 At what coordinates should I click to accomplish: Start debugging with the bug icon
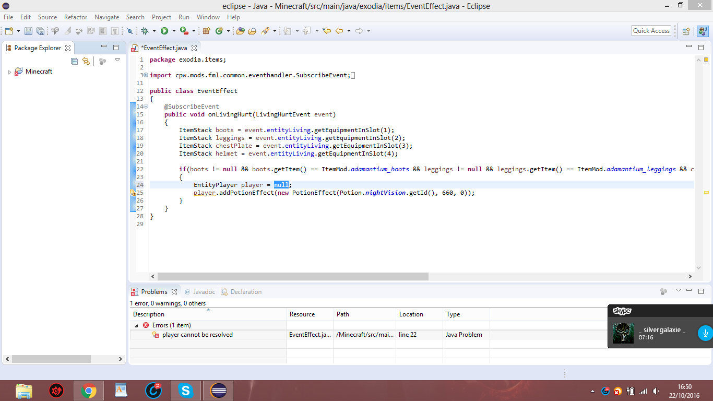tap(145, 31)
